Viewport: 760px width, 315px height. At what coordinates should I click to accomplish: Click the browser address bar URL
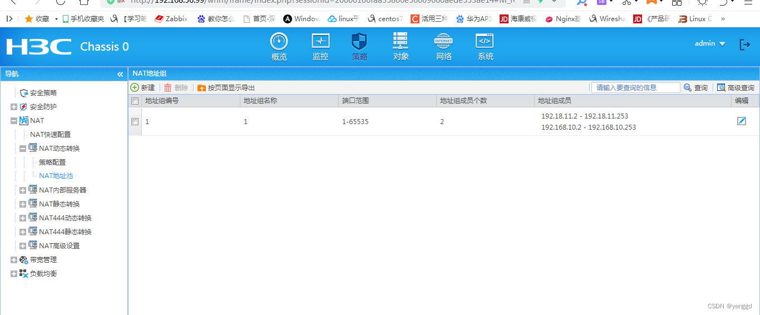click(x=323, y=2)
